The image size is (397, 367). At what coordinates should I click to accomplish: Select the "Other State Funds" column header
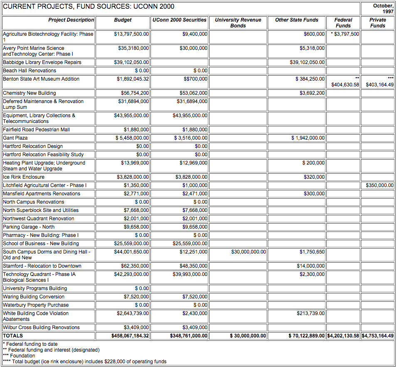tap(296, 20)
